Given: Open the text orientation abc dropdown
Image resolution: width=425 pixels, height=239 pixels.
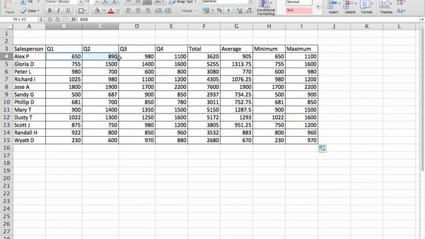Looking at the screenshot, I should [x=159, y=2].
